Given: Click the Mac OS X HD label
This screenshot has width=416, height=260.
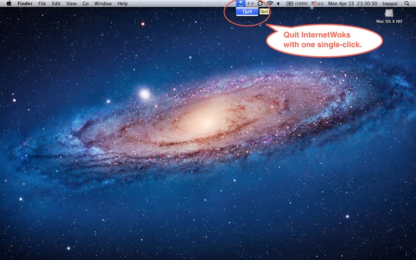Looking at the screenshot, I should point(389,21).
